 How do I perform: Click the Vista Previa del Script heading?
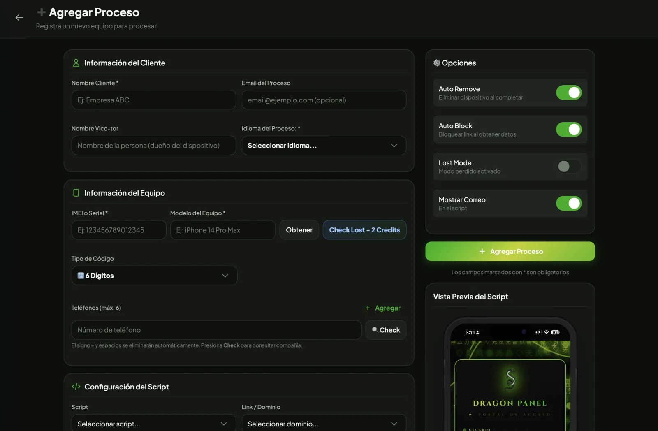(x=471, y=297)
